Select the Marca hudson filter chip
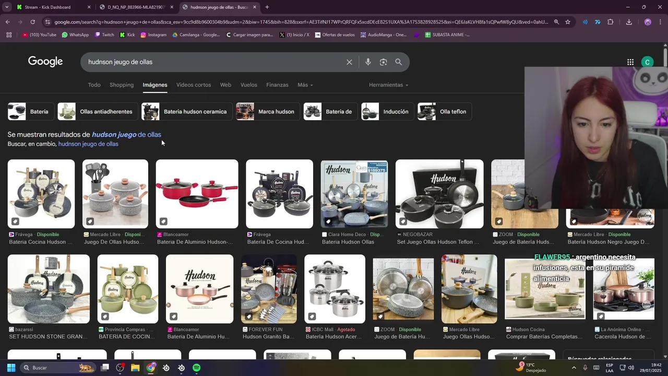Screen dimensions: 668x376 coord(268,112)
